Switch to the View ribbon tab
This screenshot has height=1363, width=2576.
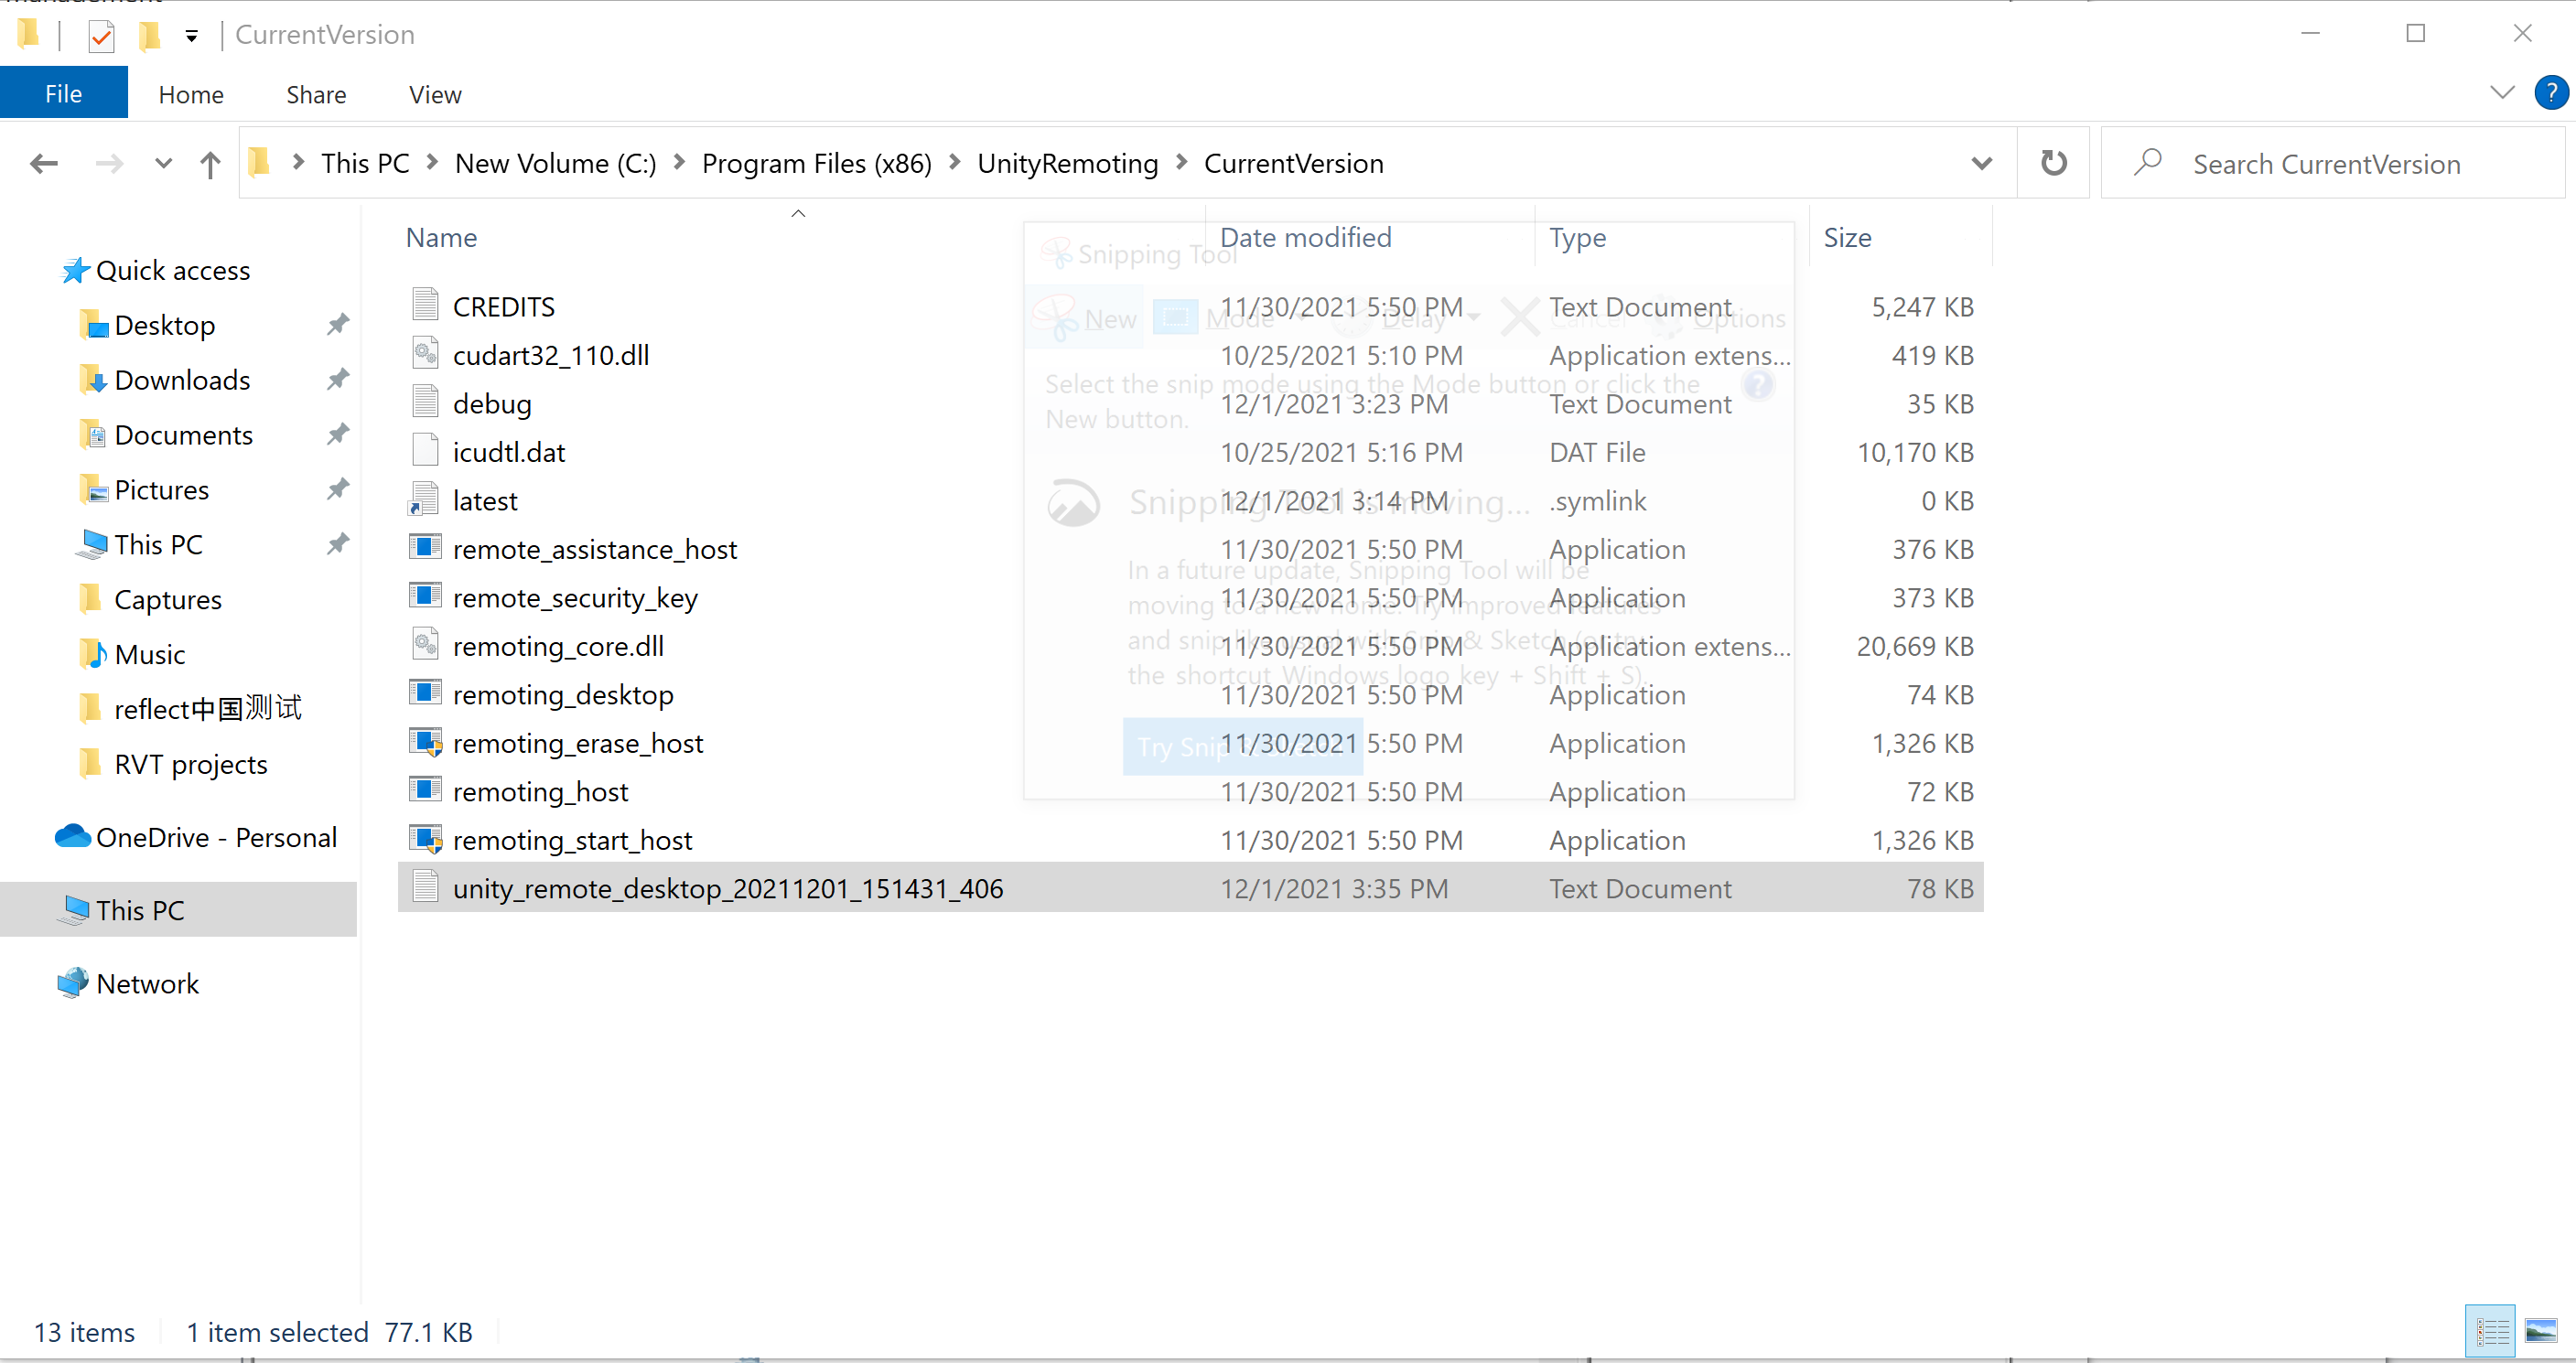click(x=435, y=94)
